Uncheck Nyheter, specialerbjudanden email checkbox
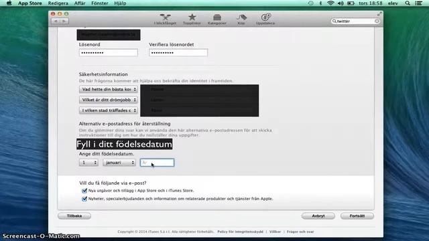429x241 pixels. click(84, 199)
